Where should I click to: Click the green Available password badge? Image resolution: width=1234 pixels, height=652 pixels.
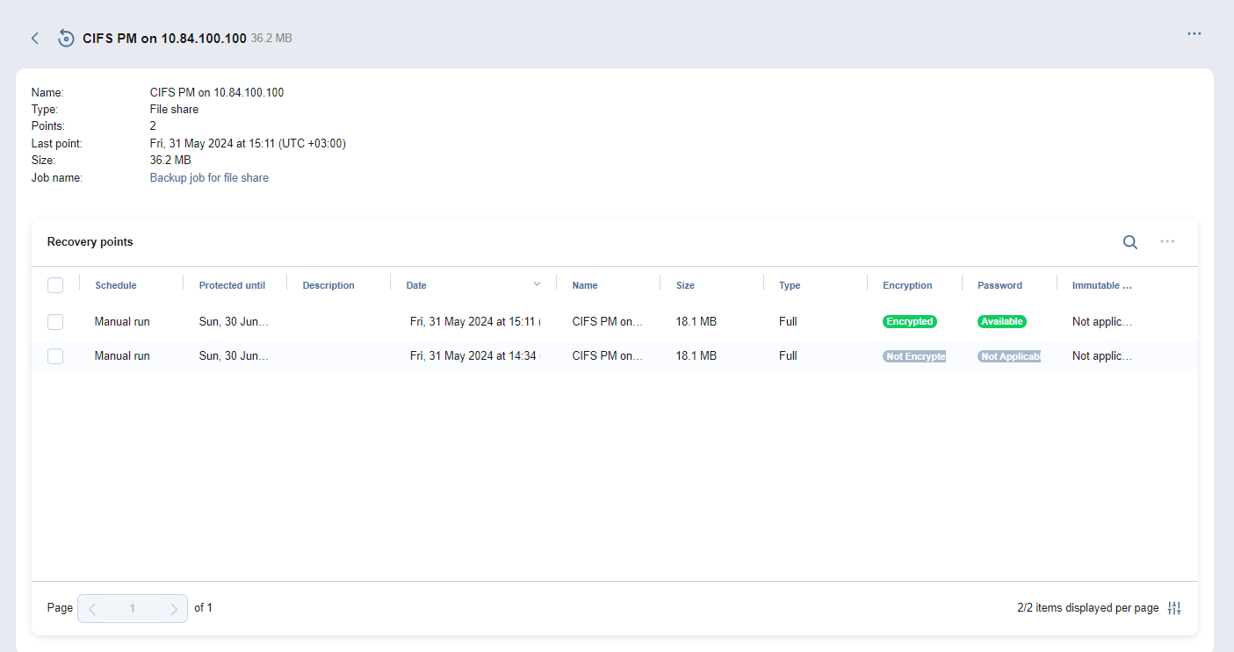coord(1001,322)
